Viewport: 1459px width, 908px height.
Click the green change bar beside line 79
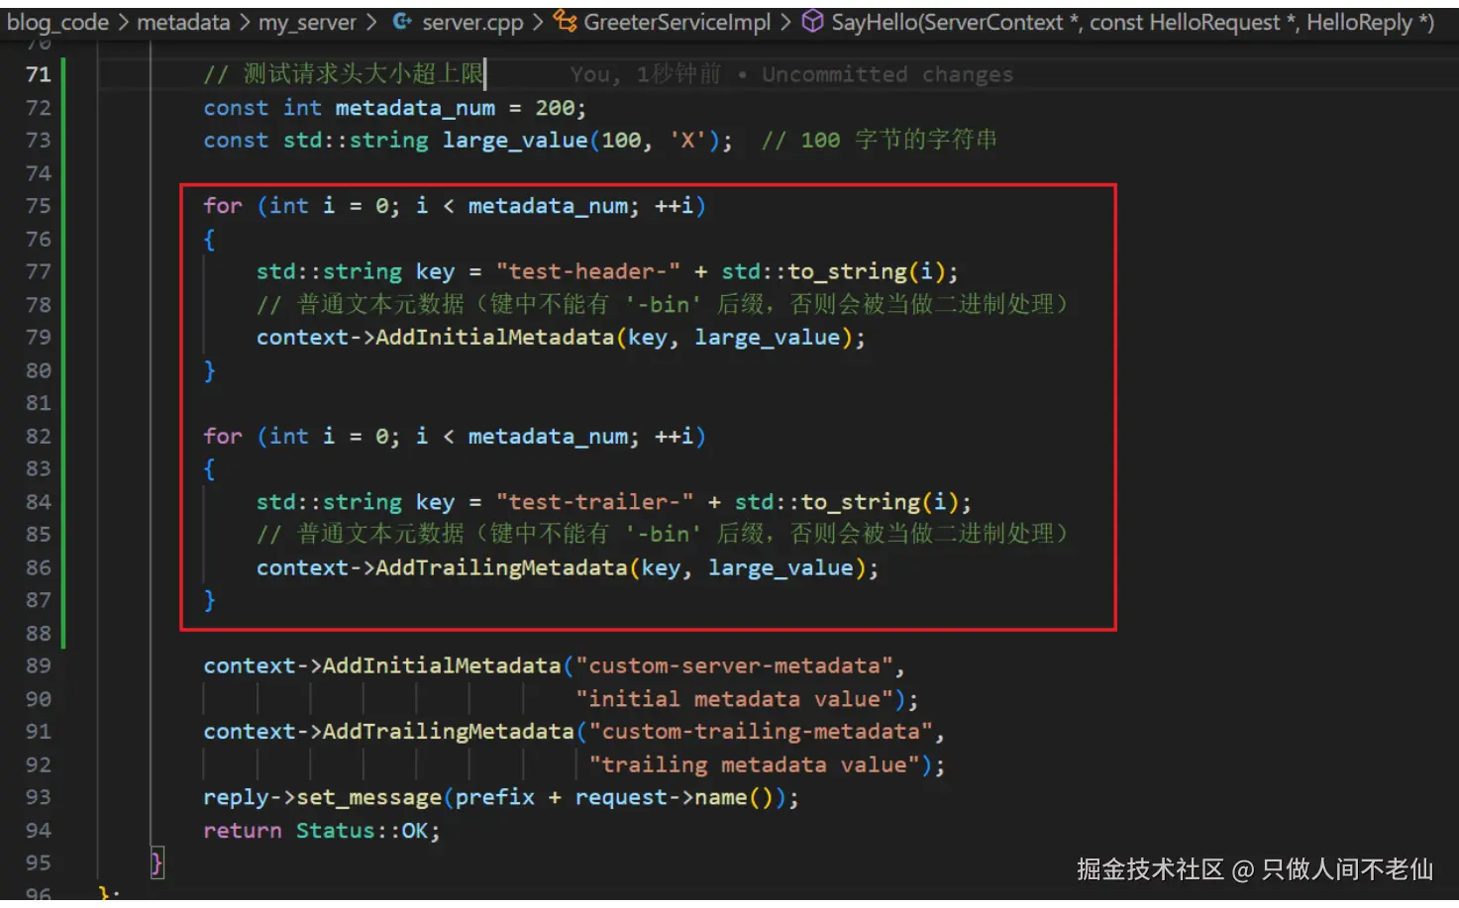pos(63,338)
